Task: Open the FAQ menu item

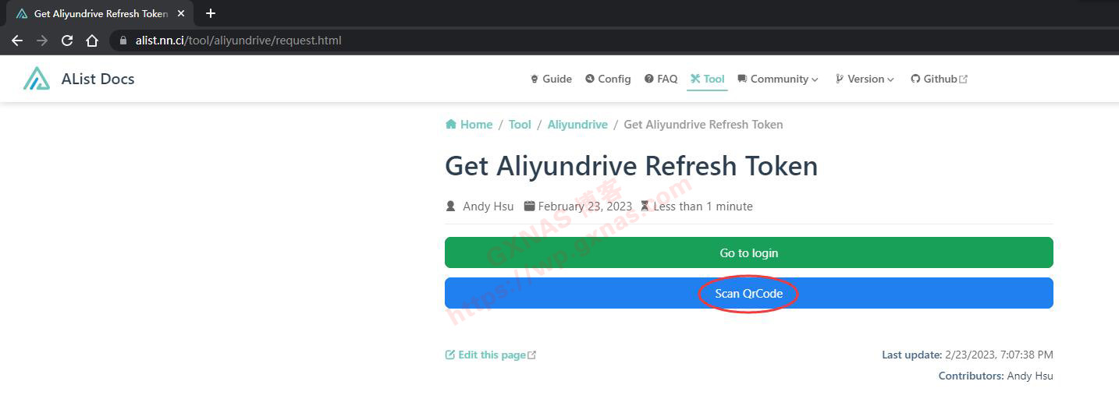Action: 661,79
